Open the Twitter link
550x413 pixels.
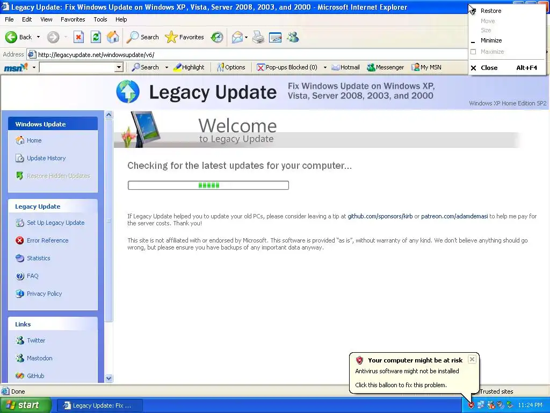point(30,340)
